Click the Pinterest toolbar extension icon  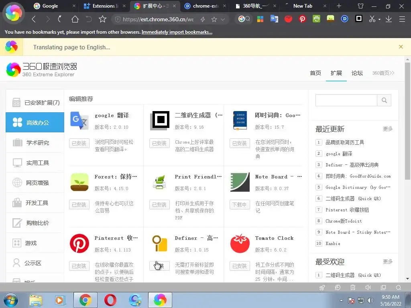tap(302, 19)
